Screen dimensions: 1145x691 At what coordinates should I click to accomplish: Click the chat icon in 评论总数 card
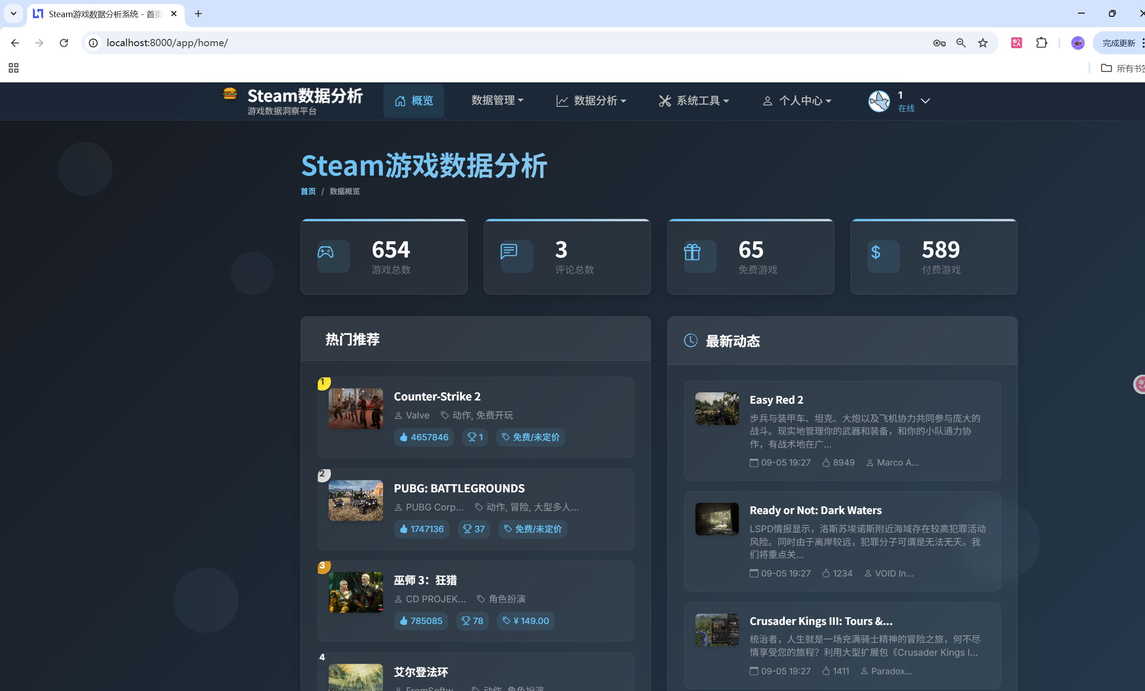coord(509,252)
